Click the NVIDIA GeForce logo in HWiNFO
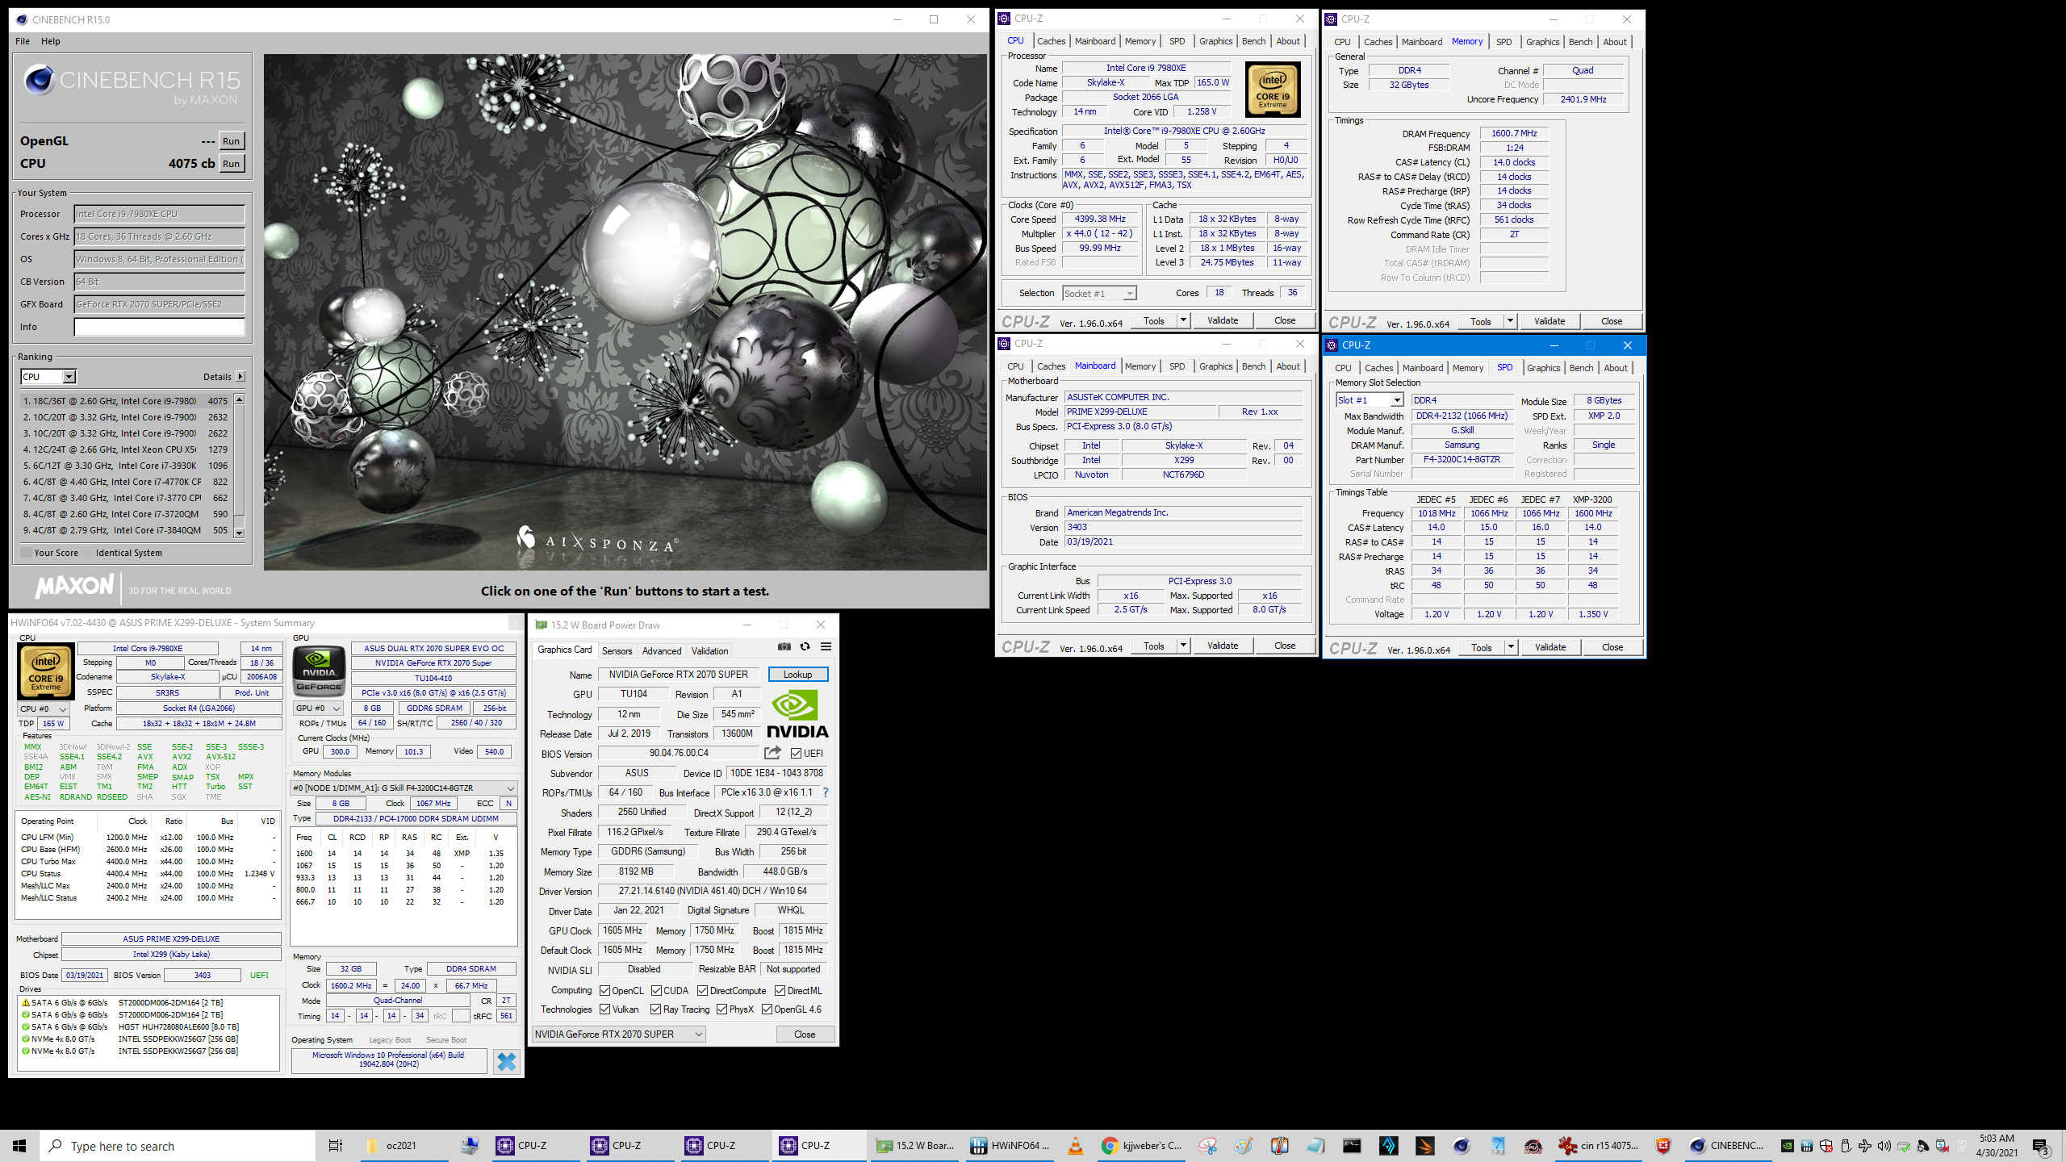 [320, 671]
